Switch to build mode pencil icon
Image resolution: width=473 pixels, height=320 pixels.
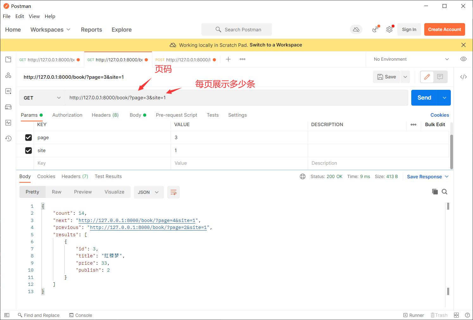(x=427, y=77)
